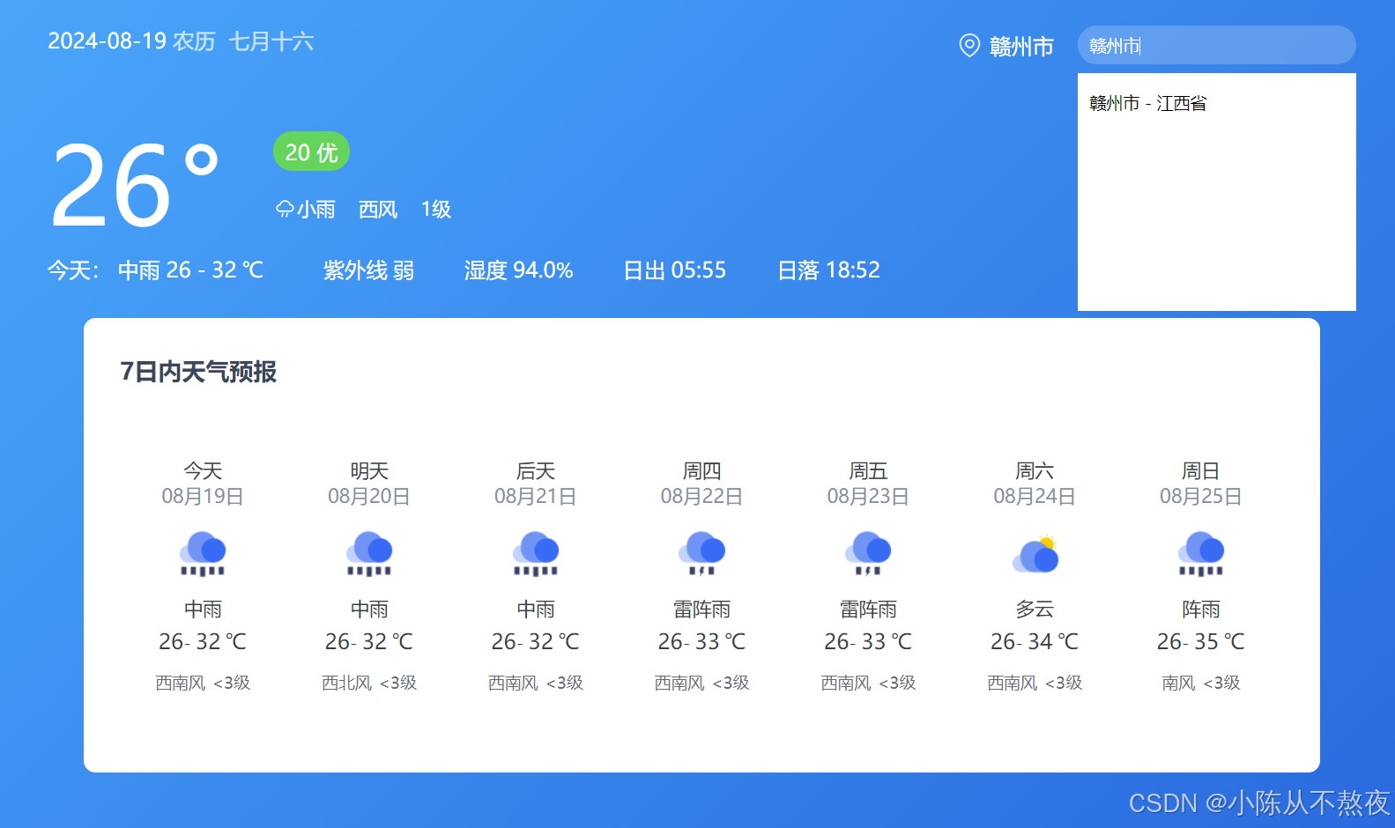Select 赣州市 - 江西省 suggestion
This screenshot has width=1395, height=828.
coord(1148,103)
